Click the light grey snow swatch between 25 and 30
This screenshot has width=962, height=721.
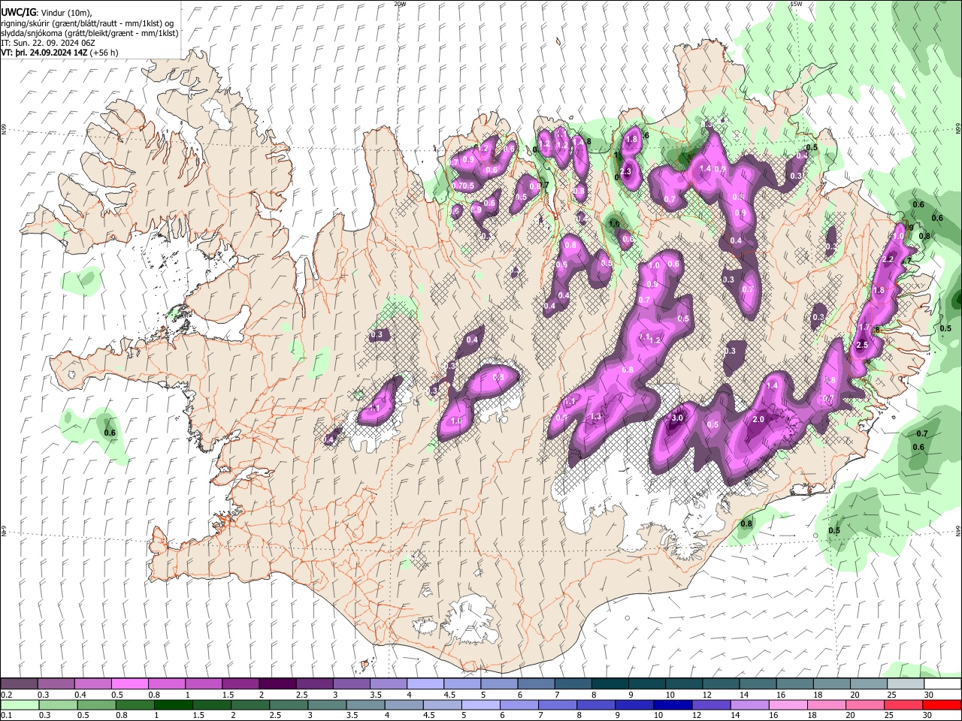point(906,684)
